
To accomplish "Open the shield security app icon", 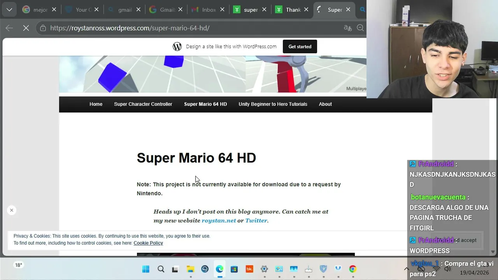I will point(323,269).
